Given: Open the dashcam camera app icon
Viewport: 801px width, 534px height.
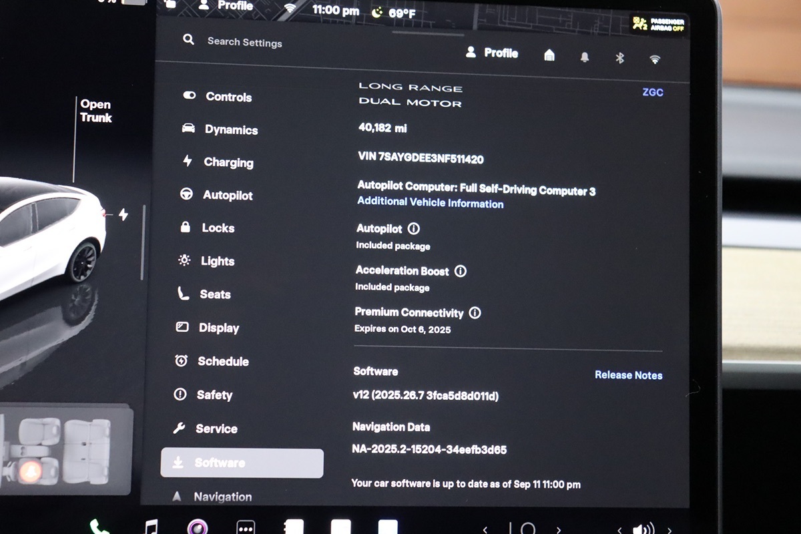Looking at the screenshot, I should (x=198, y=527).
